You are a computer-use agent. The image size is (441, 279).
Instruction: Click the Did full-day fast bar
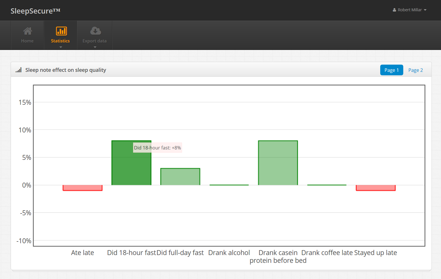pyautogui.click(x=180, y=177)
